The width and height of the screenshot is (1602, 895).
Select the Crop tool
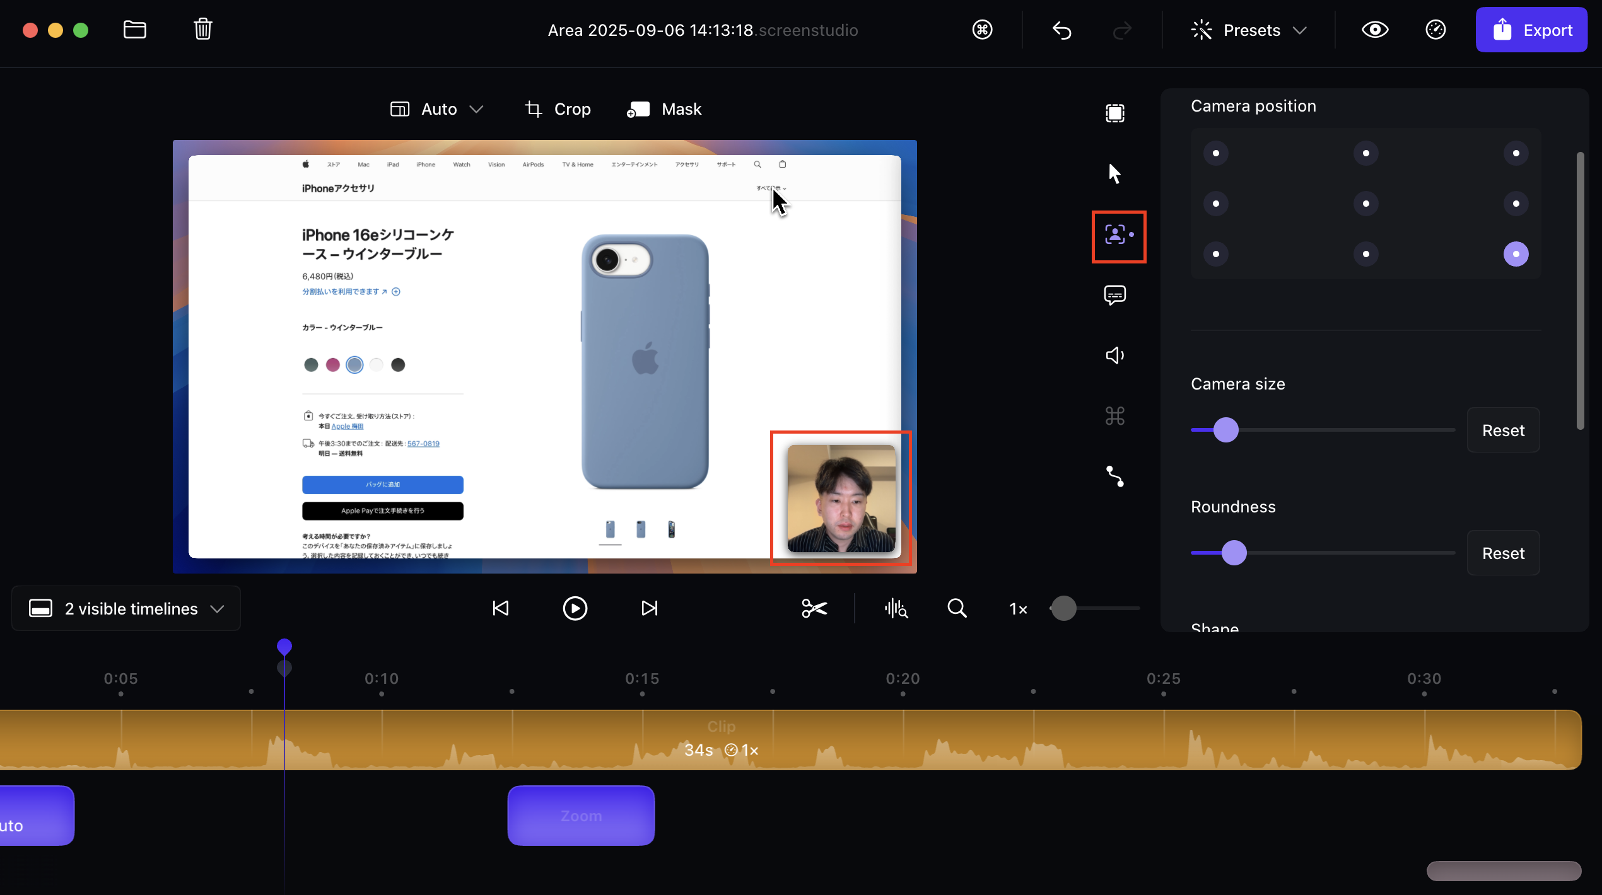[558, 109]
